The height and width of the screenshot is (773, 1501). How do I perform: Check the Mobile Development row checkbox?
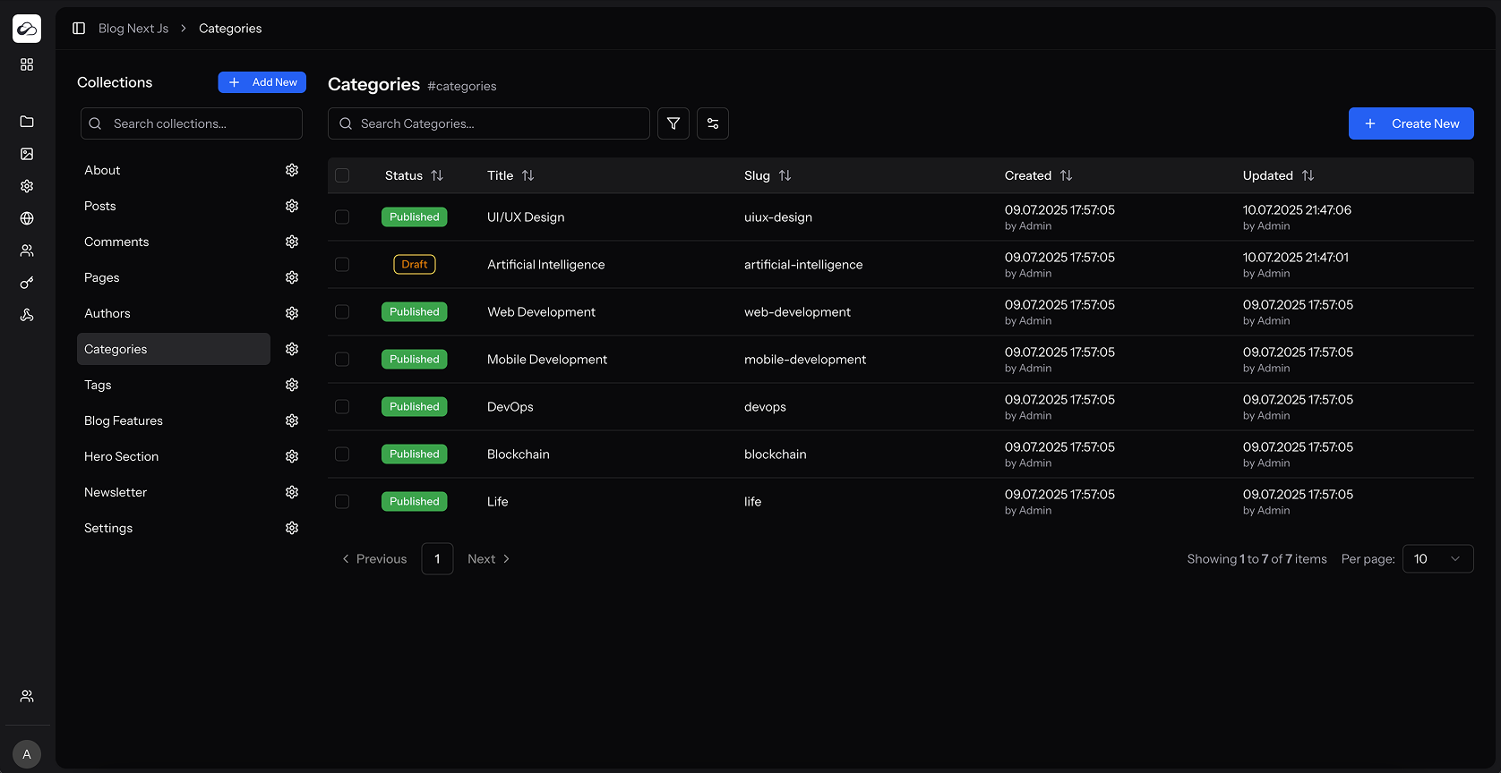342,359
